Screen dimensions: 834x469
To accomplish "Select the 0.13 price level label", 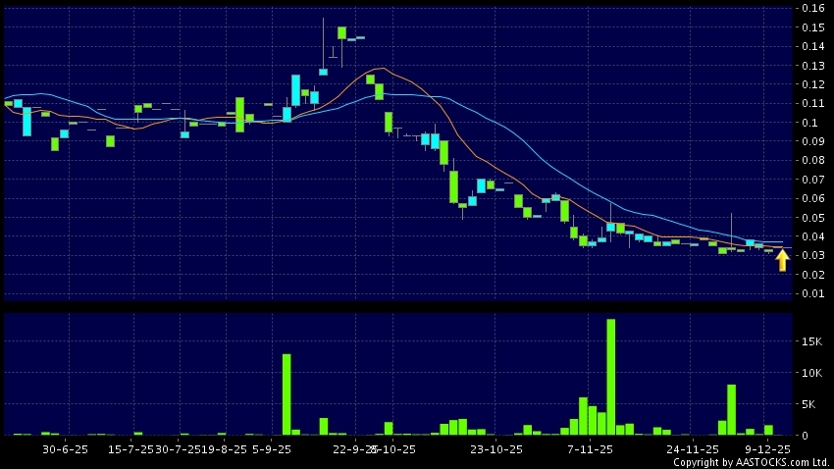I will tap(811, 66).
